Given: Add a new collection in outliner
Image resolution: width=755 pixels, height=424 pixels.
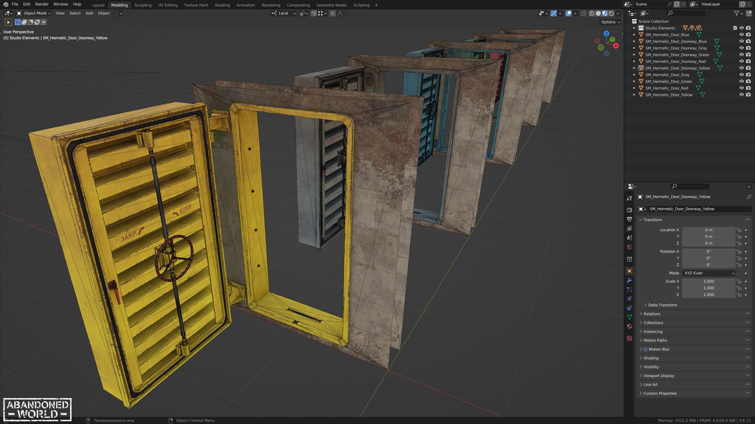Looking at the screenshot, I should (x=748, y=13).
